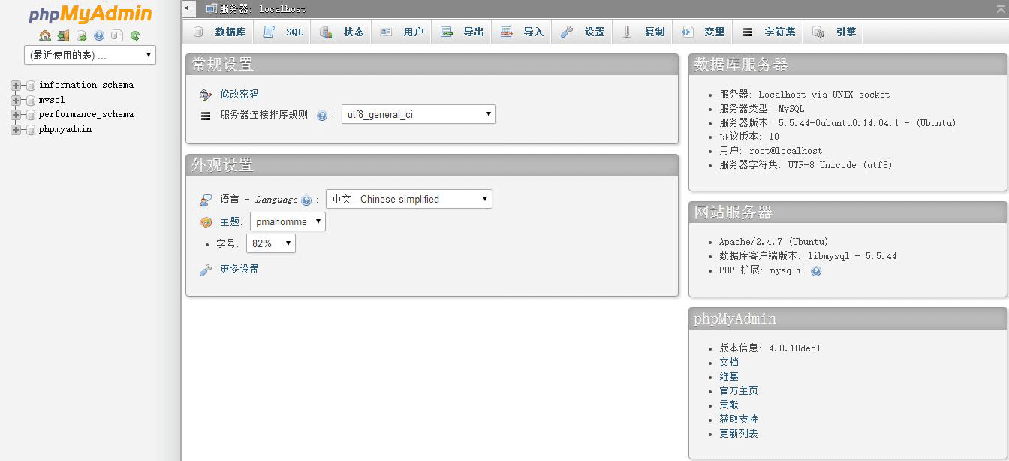1009x461 pixels.
Task: Log out using the exit door icon
Action: click(x=63, y=35)
